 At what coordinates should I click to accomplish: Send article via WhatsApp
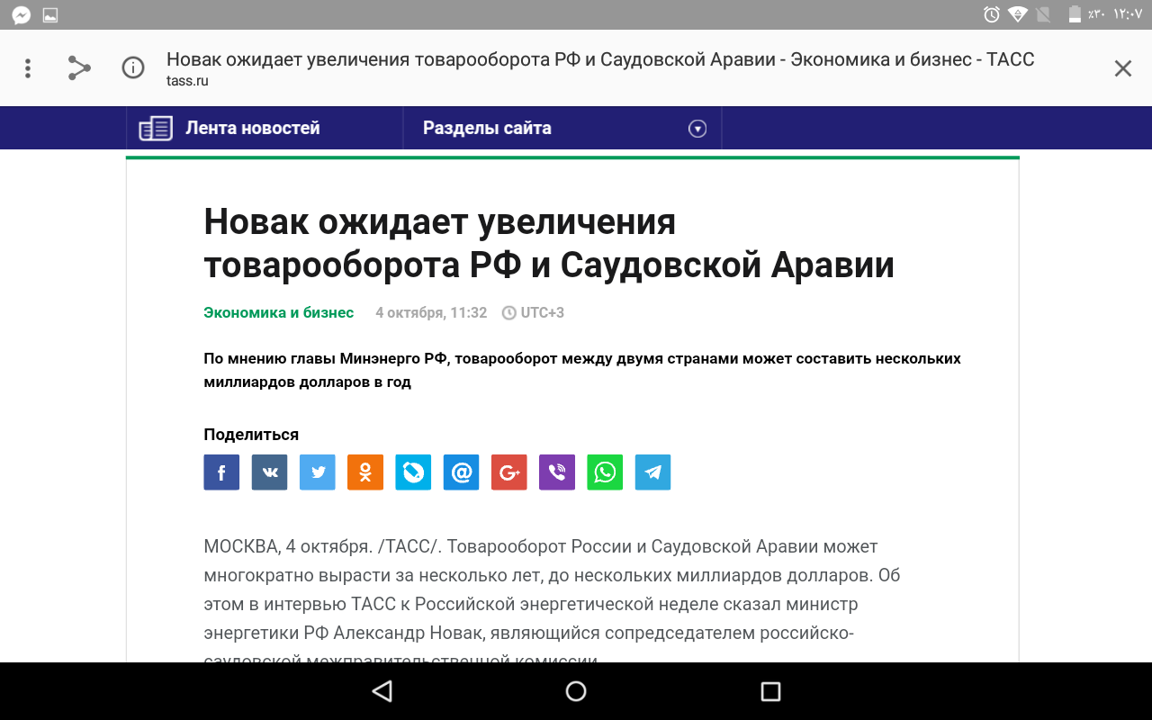point(605,472)
